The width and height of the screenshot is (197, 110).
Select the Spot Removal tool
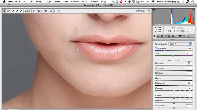click(34, 11)
